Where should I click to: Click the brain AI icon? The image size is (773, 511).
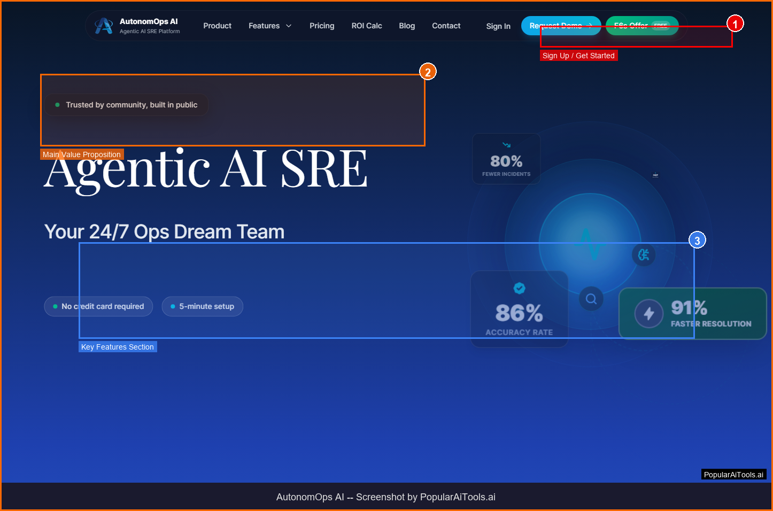(x=644, y=255)
